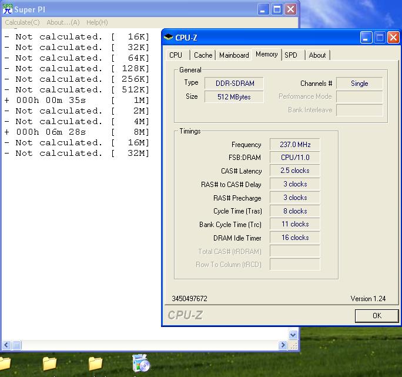Click the RAS# to CAS# Delay value

pyautogui.click(x=295, y=184)
